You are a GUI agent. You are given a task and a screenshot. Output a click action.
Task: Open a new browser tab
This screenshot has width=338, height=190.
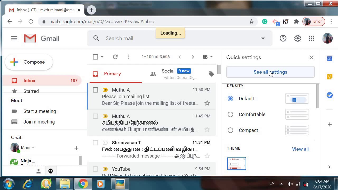(x=91, y=10)
